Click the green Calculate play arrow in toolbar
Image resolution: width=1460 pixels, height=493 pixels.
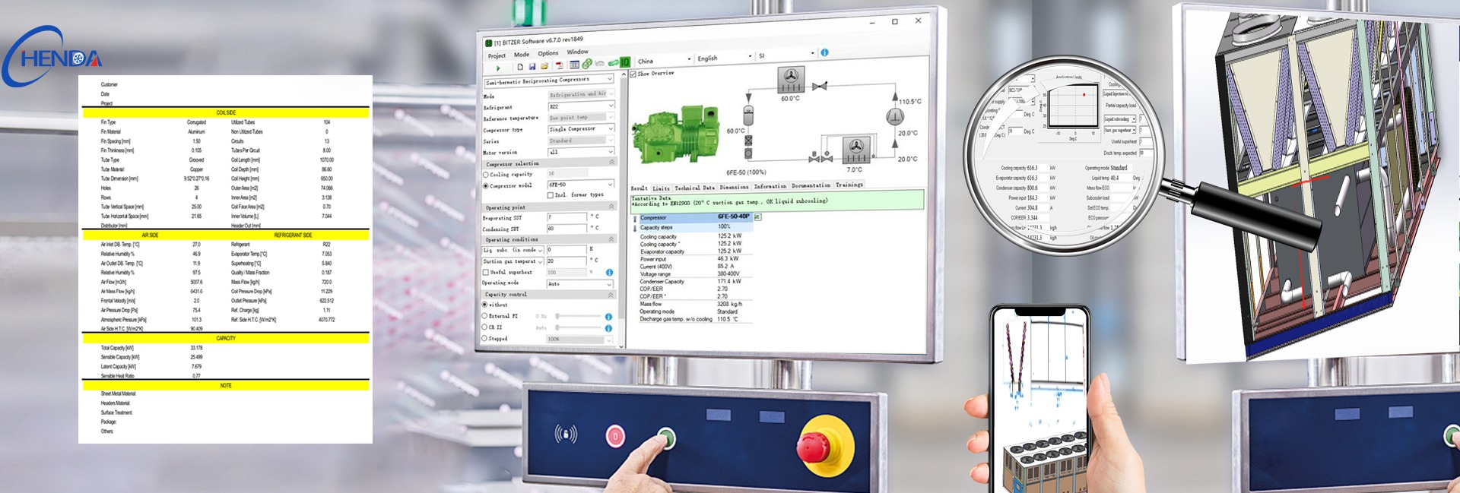pos(498,68)
